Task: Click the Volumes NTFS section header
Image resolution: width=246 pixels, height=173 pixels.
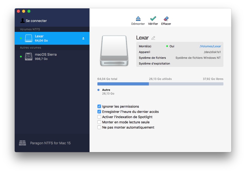Action: tap(30, 29)
